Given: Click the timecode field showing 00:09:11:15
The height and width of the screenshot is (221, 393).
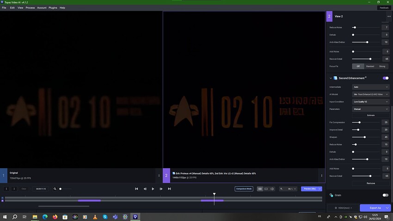Looking at the screenshot, I should click(41, 189).
